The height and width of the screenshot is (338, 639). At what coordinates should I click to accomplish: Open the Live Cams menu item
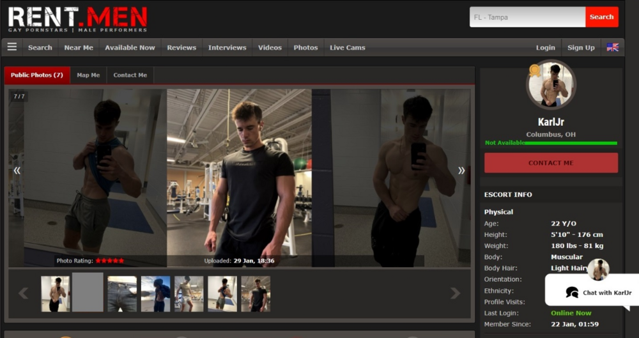[347, 47]
